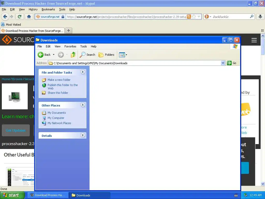The width and height of the screenshot is (265, 199).
Task: Open the URL history dropdown arrow
Action: (x=199, y=17)
